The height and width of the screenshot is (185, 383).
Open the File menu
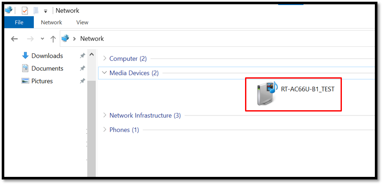[19, 22]
